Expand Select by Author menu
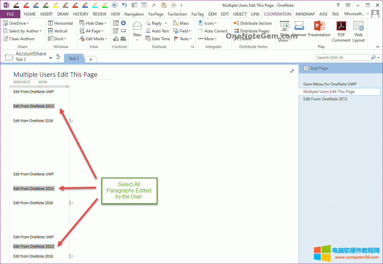Image resolution: width=383 pixels, height=264 pixels. 22,31
